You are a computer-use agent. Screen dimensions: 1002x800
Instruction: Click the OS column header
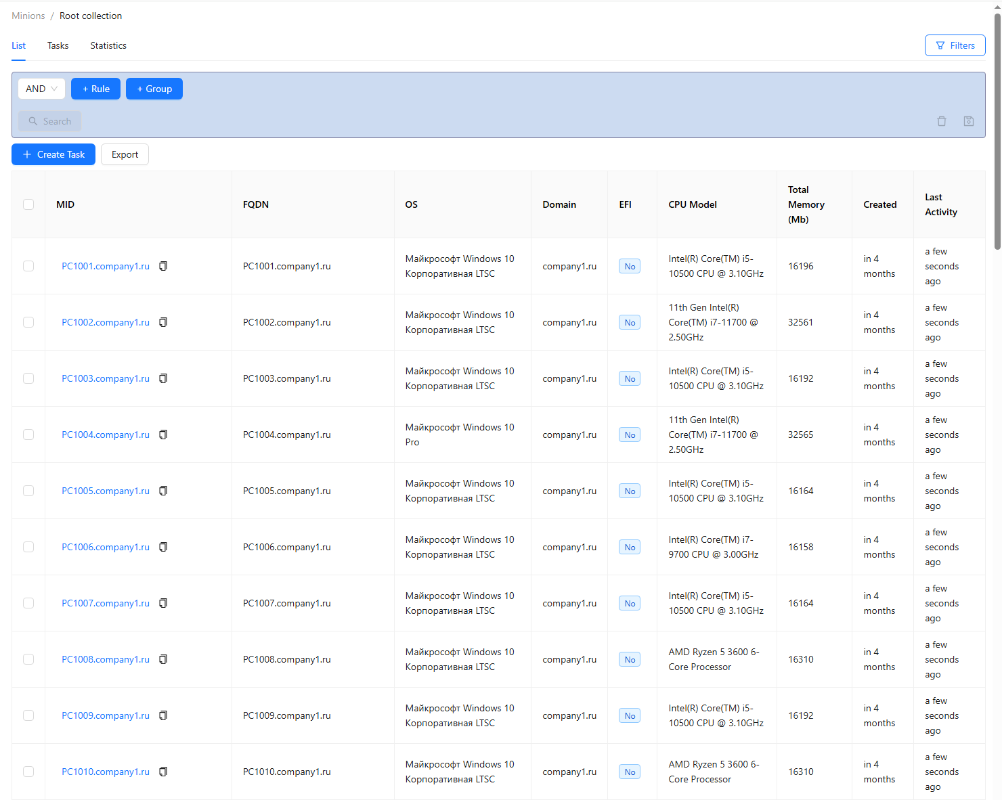click(x=462, y=204)
